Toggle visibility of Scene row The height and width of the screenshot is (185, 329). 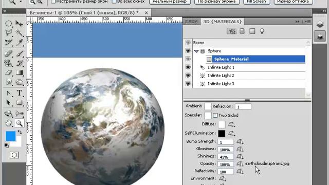[x=188, y=43]
